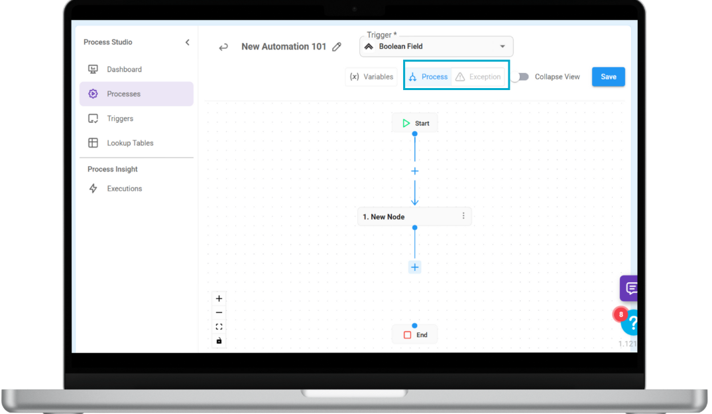Click the fit view icon

coord(219,327)
